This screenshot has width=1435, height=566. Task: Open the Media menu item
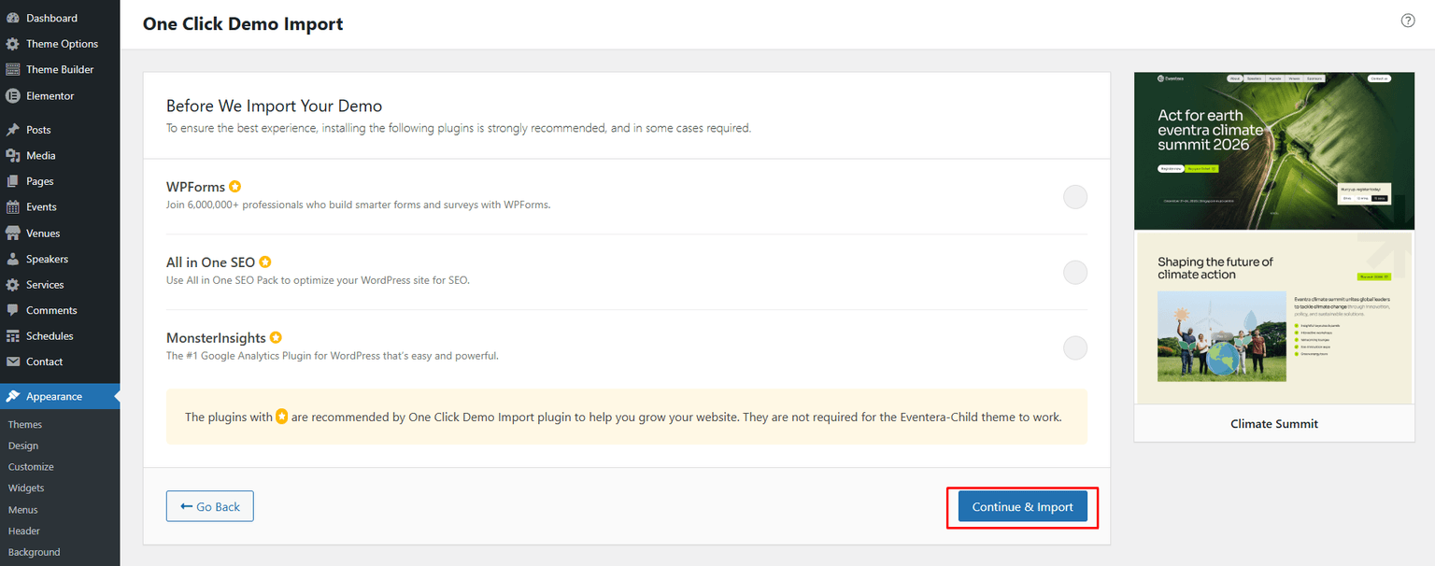60,155
